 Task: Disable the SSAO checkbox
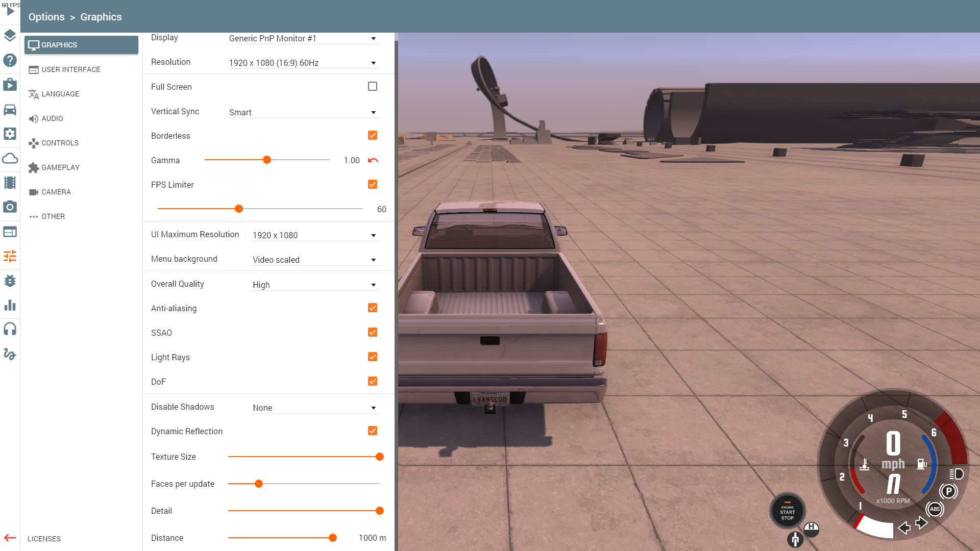(x=373, y=333)
